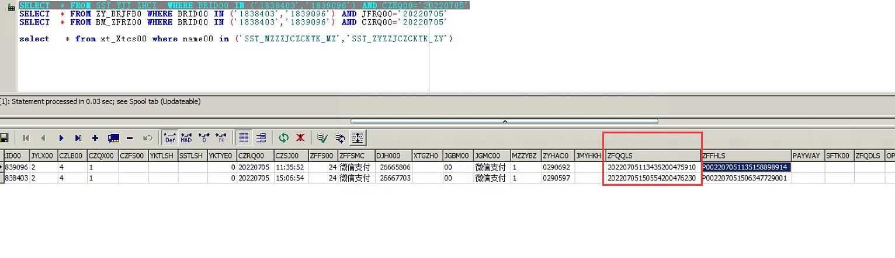Select ZYHAO0 cell 0290692
Viewport: 895px width, 258px height.
(558, 167)
